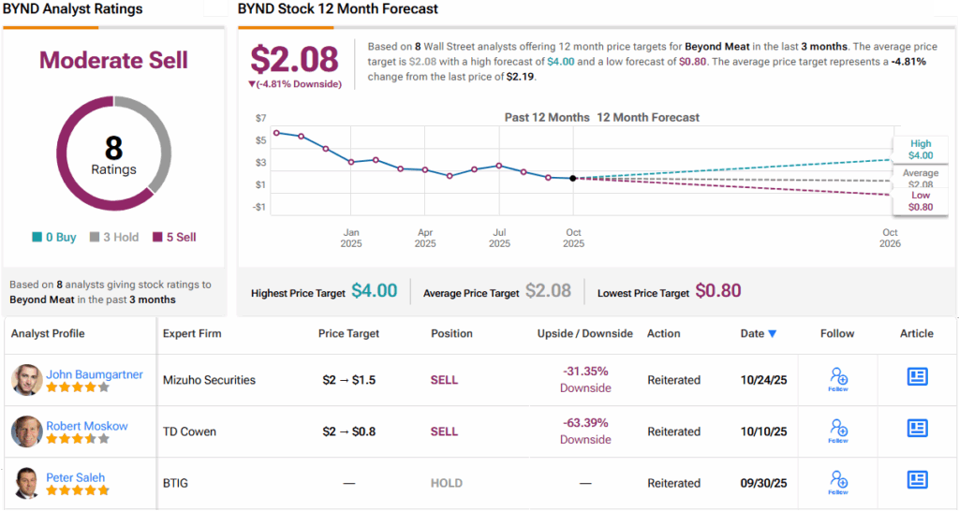Click the High $4.00 forecast label
Image resolution: width=959 pixels, height=511 pixels.
click(x=920, y=150)
